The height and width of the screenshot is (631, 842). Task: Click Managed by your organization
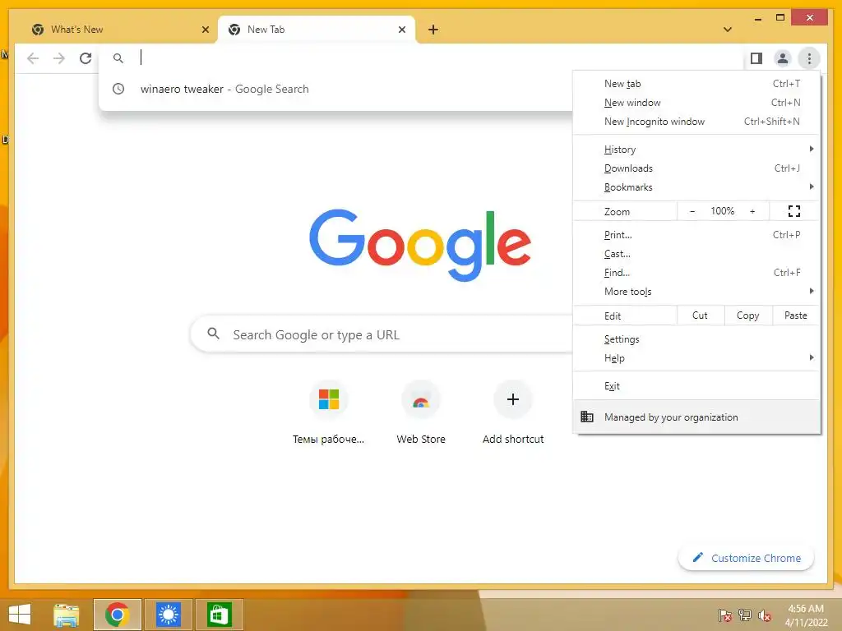click(696, 417)
